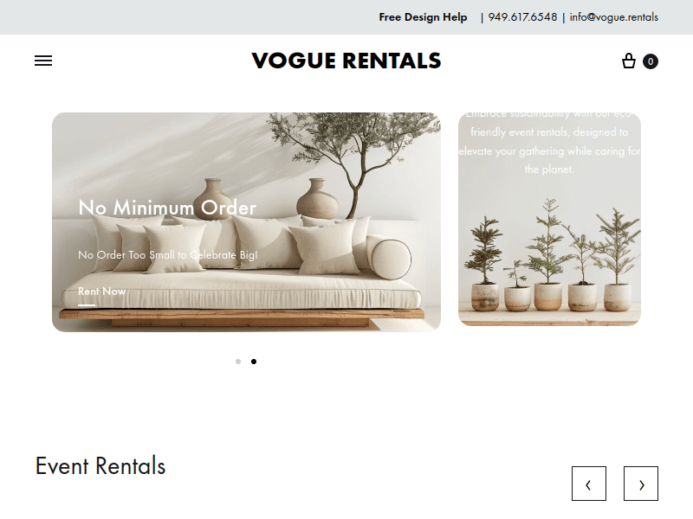Click the Rent Now link
The image size is (693, 519).
coord(102,292)
